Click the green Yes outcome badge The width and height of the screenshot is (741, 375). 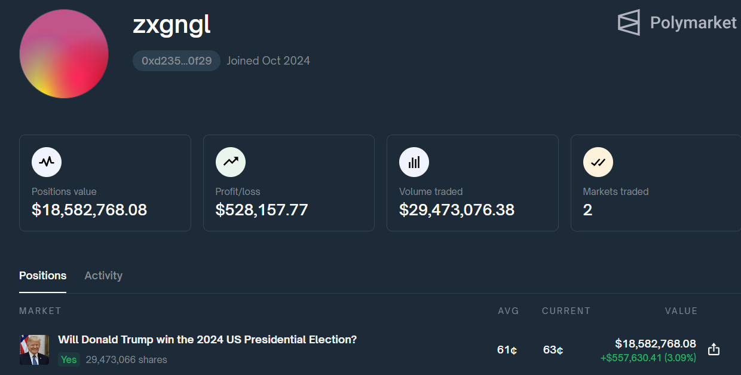(x=69, y=359)
